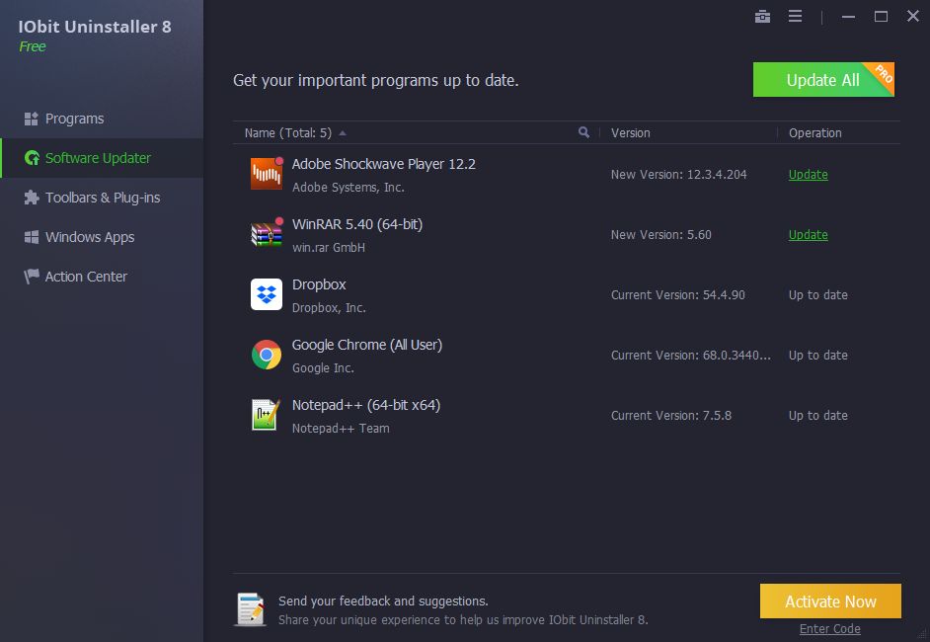Screen dimensions: 930x642
Task: Click Dropbox's Up to date status
Action: tap(817, 295)
